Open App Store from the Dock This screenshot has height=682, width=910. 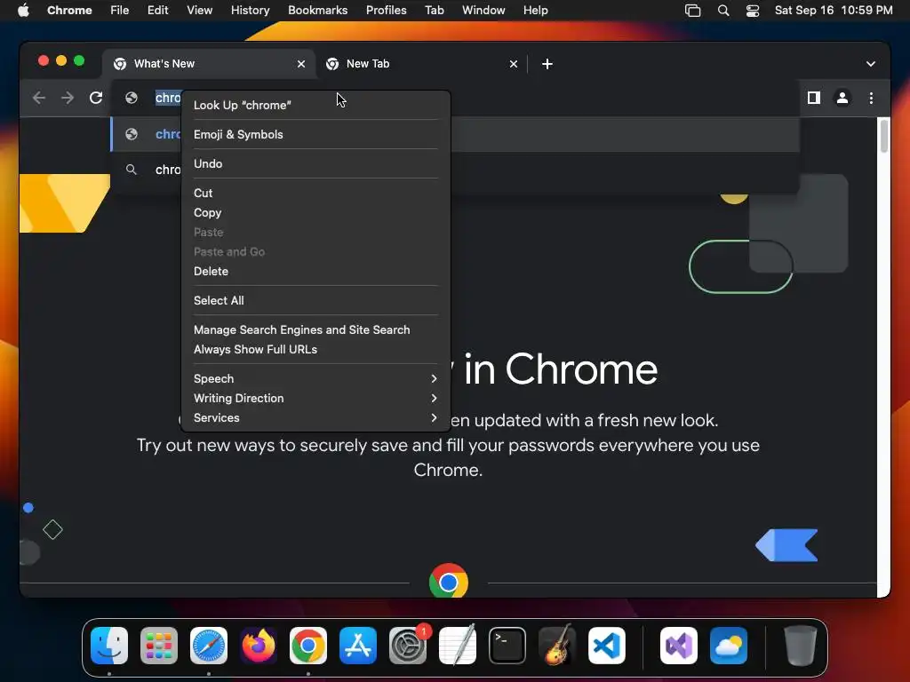tap(358, 646)
